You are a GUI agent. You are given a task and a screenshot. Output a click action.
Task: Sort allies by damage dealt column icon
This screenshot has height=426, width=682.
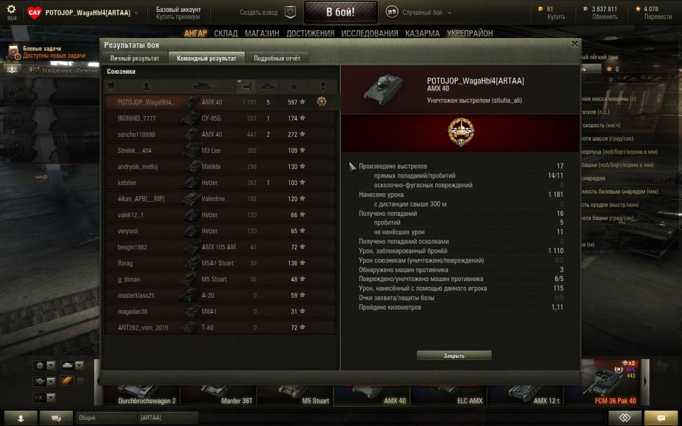tap(246, 86)
